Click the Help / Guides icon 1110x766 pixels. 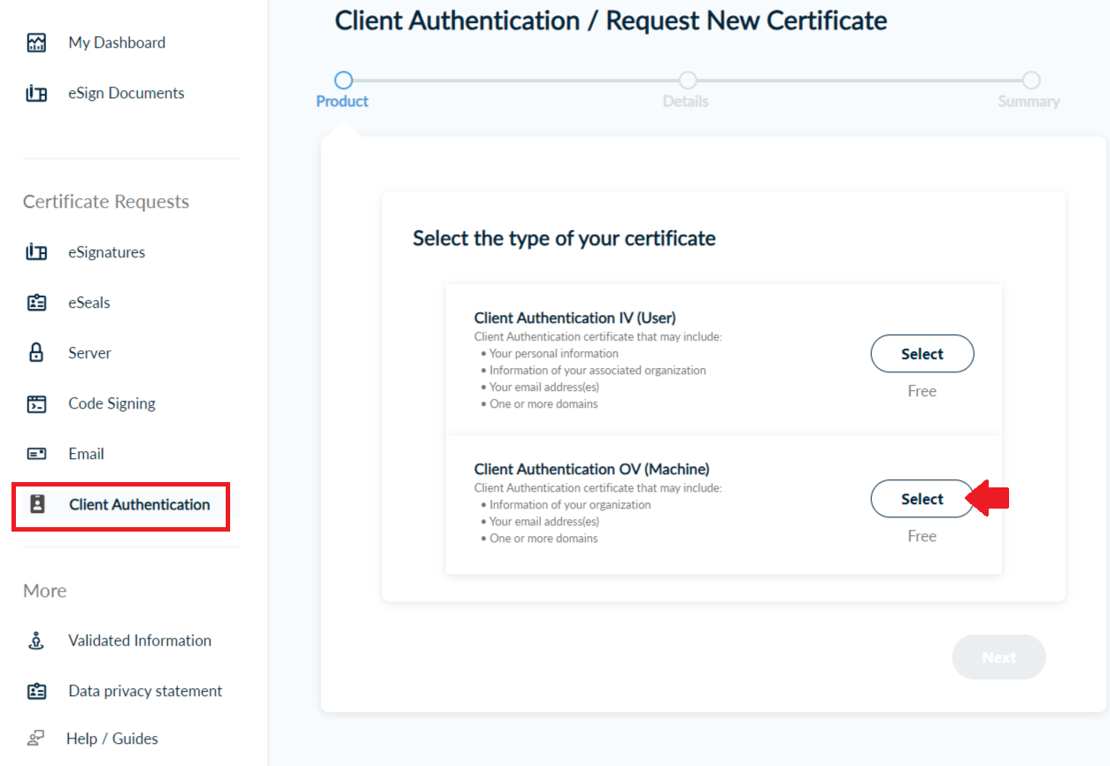pyautogui.click(x=36, y=739)
